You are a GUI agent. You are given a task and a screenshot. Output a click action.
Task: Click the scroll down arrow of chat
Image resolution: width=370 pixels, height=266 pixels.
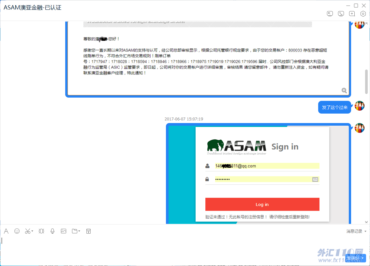tap(366, 222)
